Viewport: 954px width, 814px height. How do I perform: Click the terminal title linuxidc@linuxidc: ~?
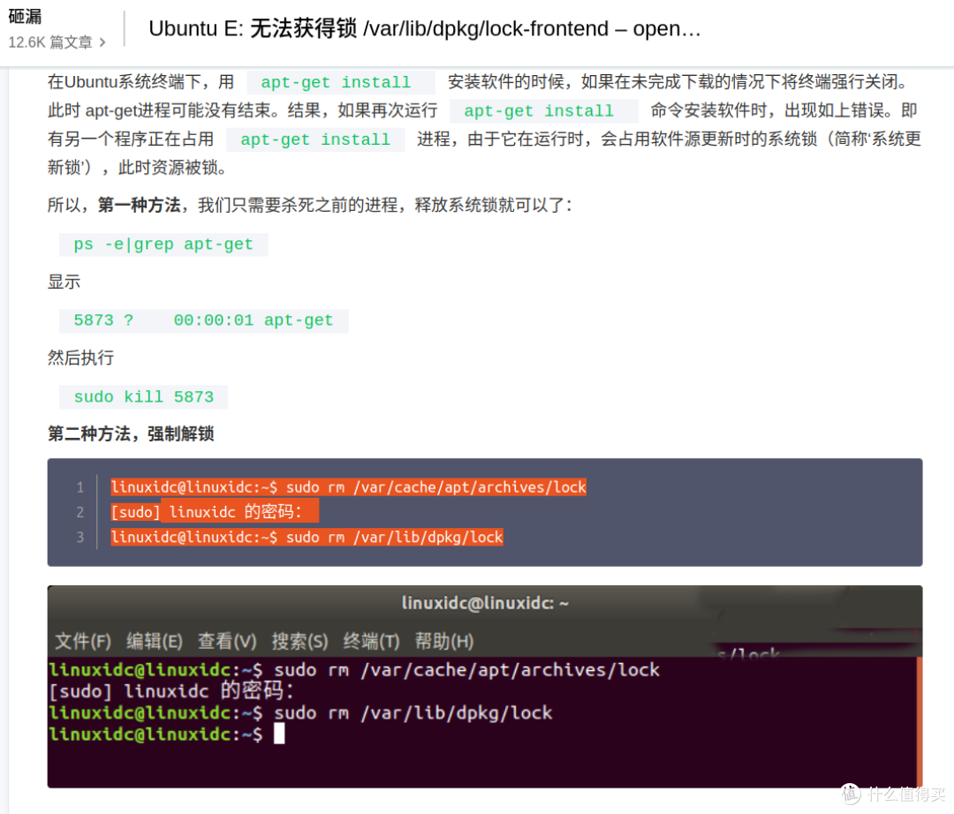(485, 603)
